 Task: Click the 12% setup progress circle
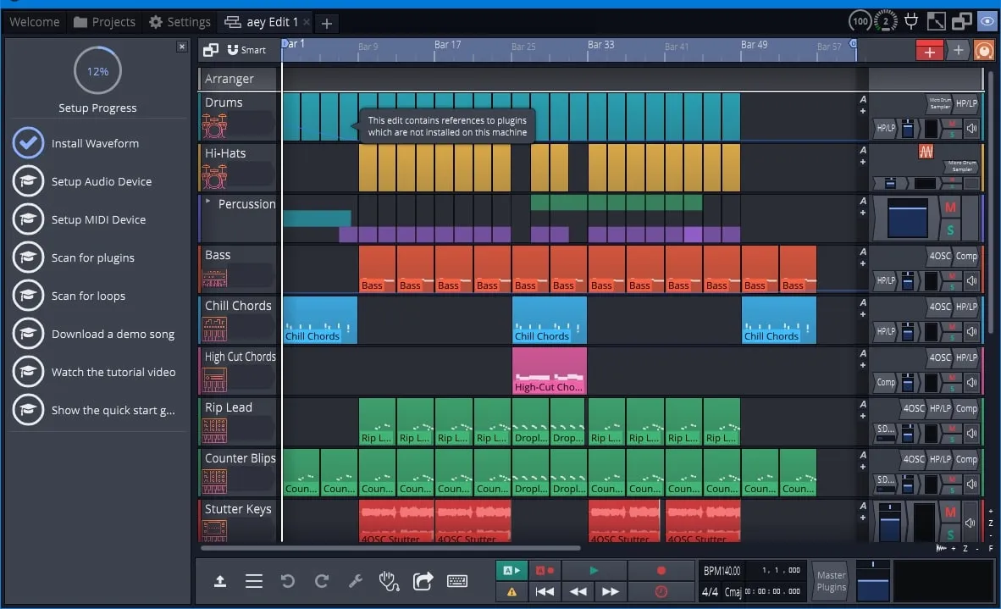97,71
